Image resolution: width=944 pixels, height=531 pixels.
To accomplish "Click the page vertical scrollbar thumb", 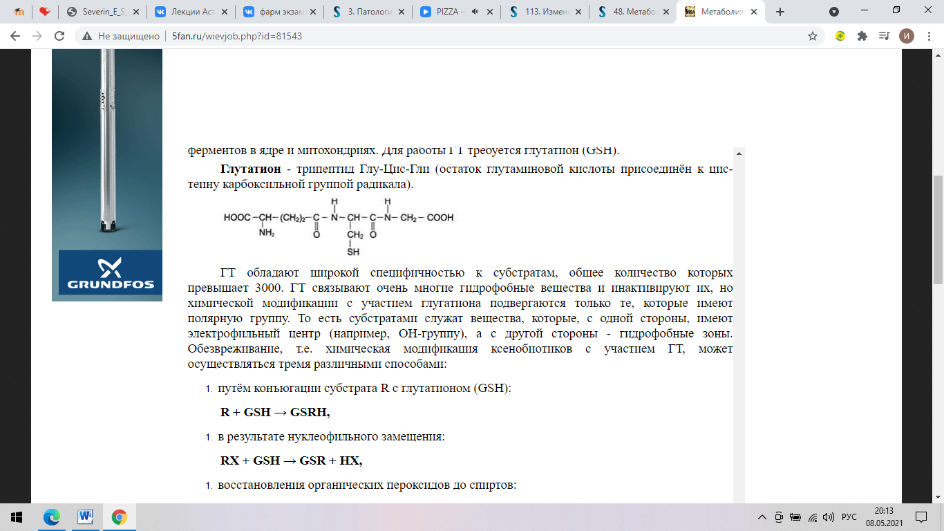I will [938, 230].
